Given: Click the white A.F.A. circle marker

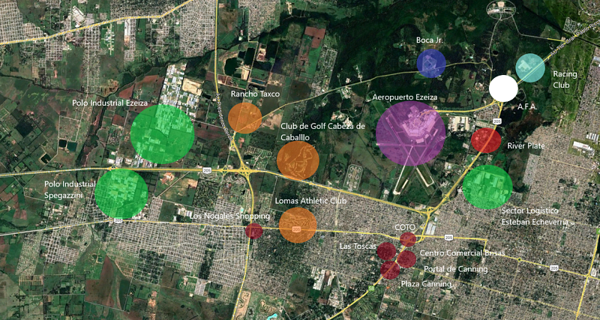Looking at the screenshot, I should [503, 88].
